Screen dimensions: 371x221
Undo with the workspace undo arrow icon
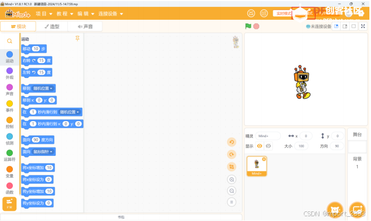coord(232,142)
